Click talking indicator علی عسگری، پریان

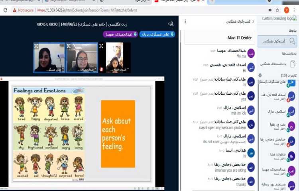click(x=157, y=34)
